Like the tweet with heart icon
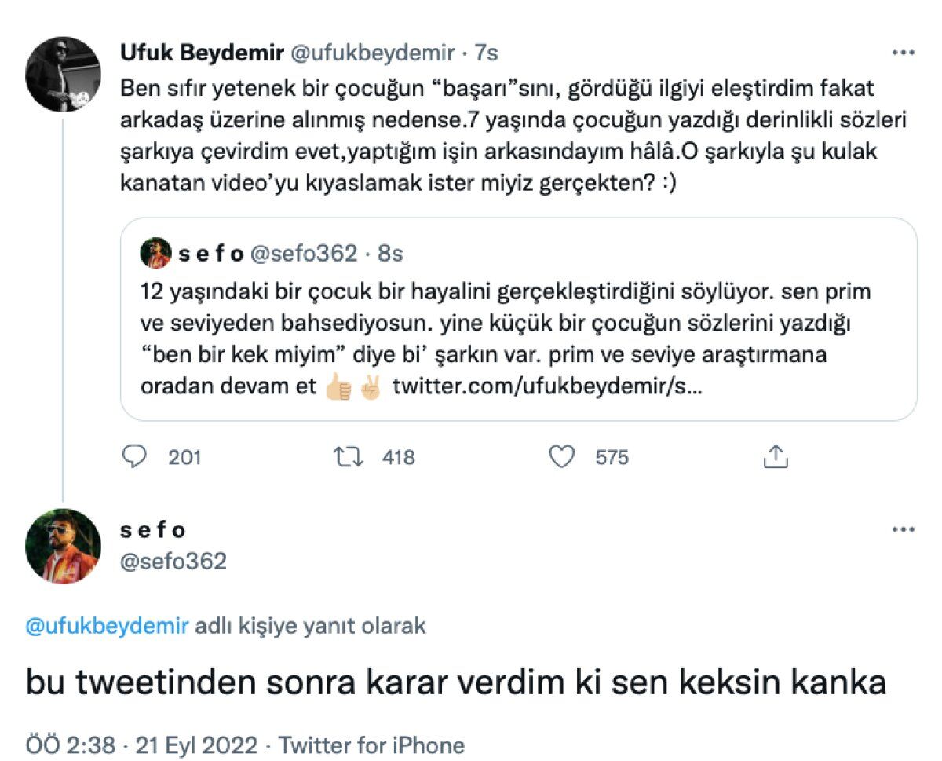The height and width of the screenshot is (761, 942). tap(561, 456)
